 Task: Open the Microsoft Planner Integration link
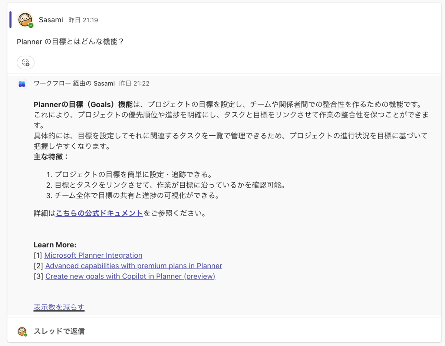[x=93, y=255]
